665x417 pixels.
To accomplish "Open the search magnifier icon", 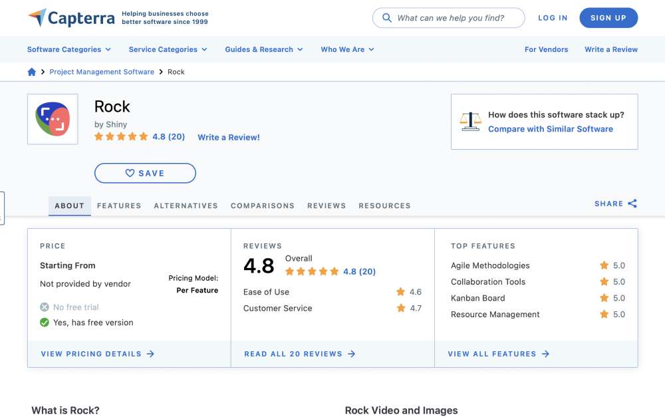I will pyautogui.click(x=386, y=18).
